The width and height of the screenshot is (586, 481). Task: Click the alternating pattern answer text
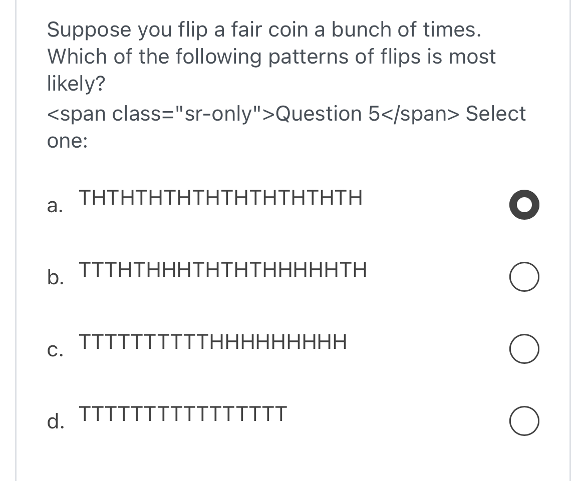[220, 198]
